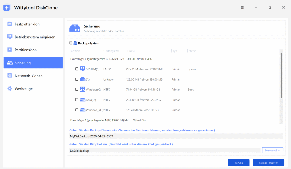The image size is (291, 169).
Task: Click the Partition column header
Action: pos(75,51)
